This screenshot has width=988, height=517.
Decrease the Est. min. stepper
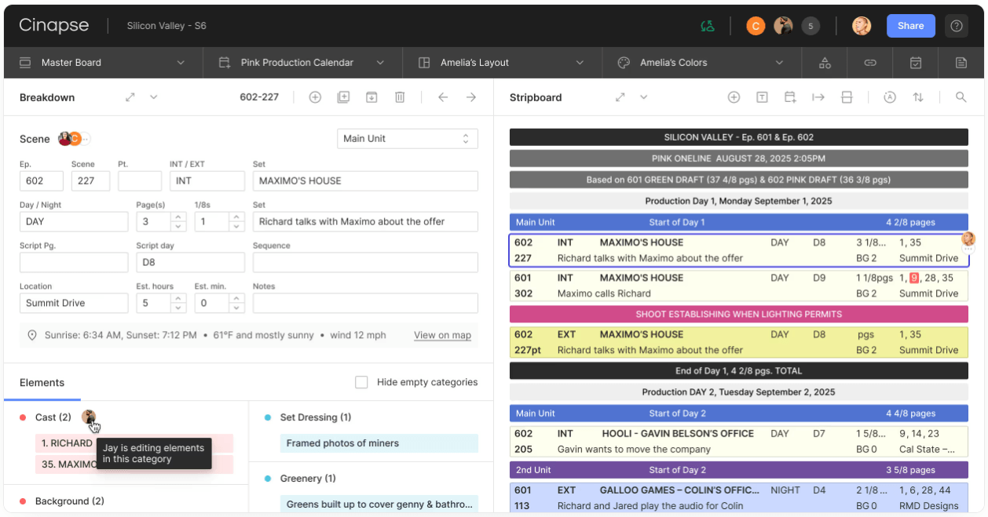click(x=237, y=308)
